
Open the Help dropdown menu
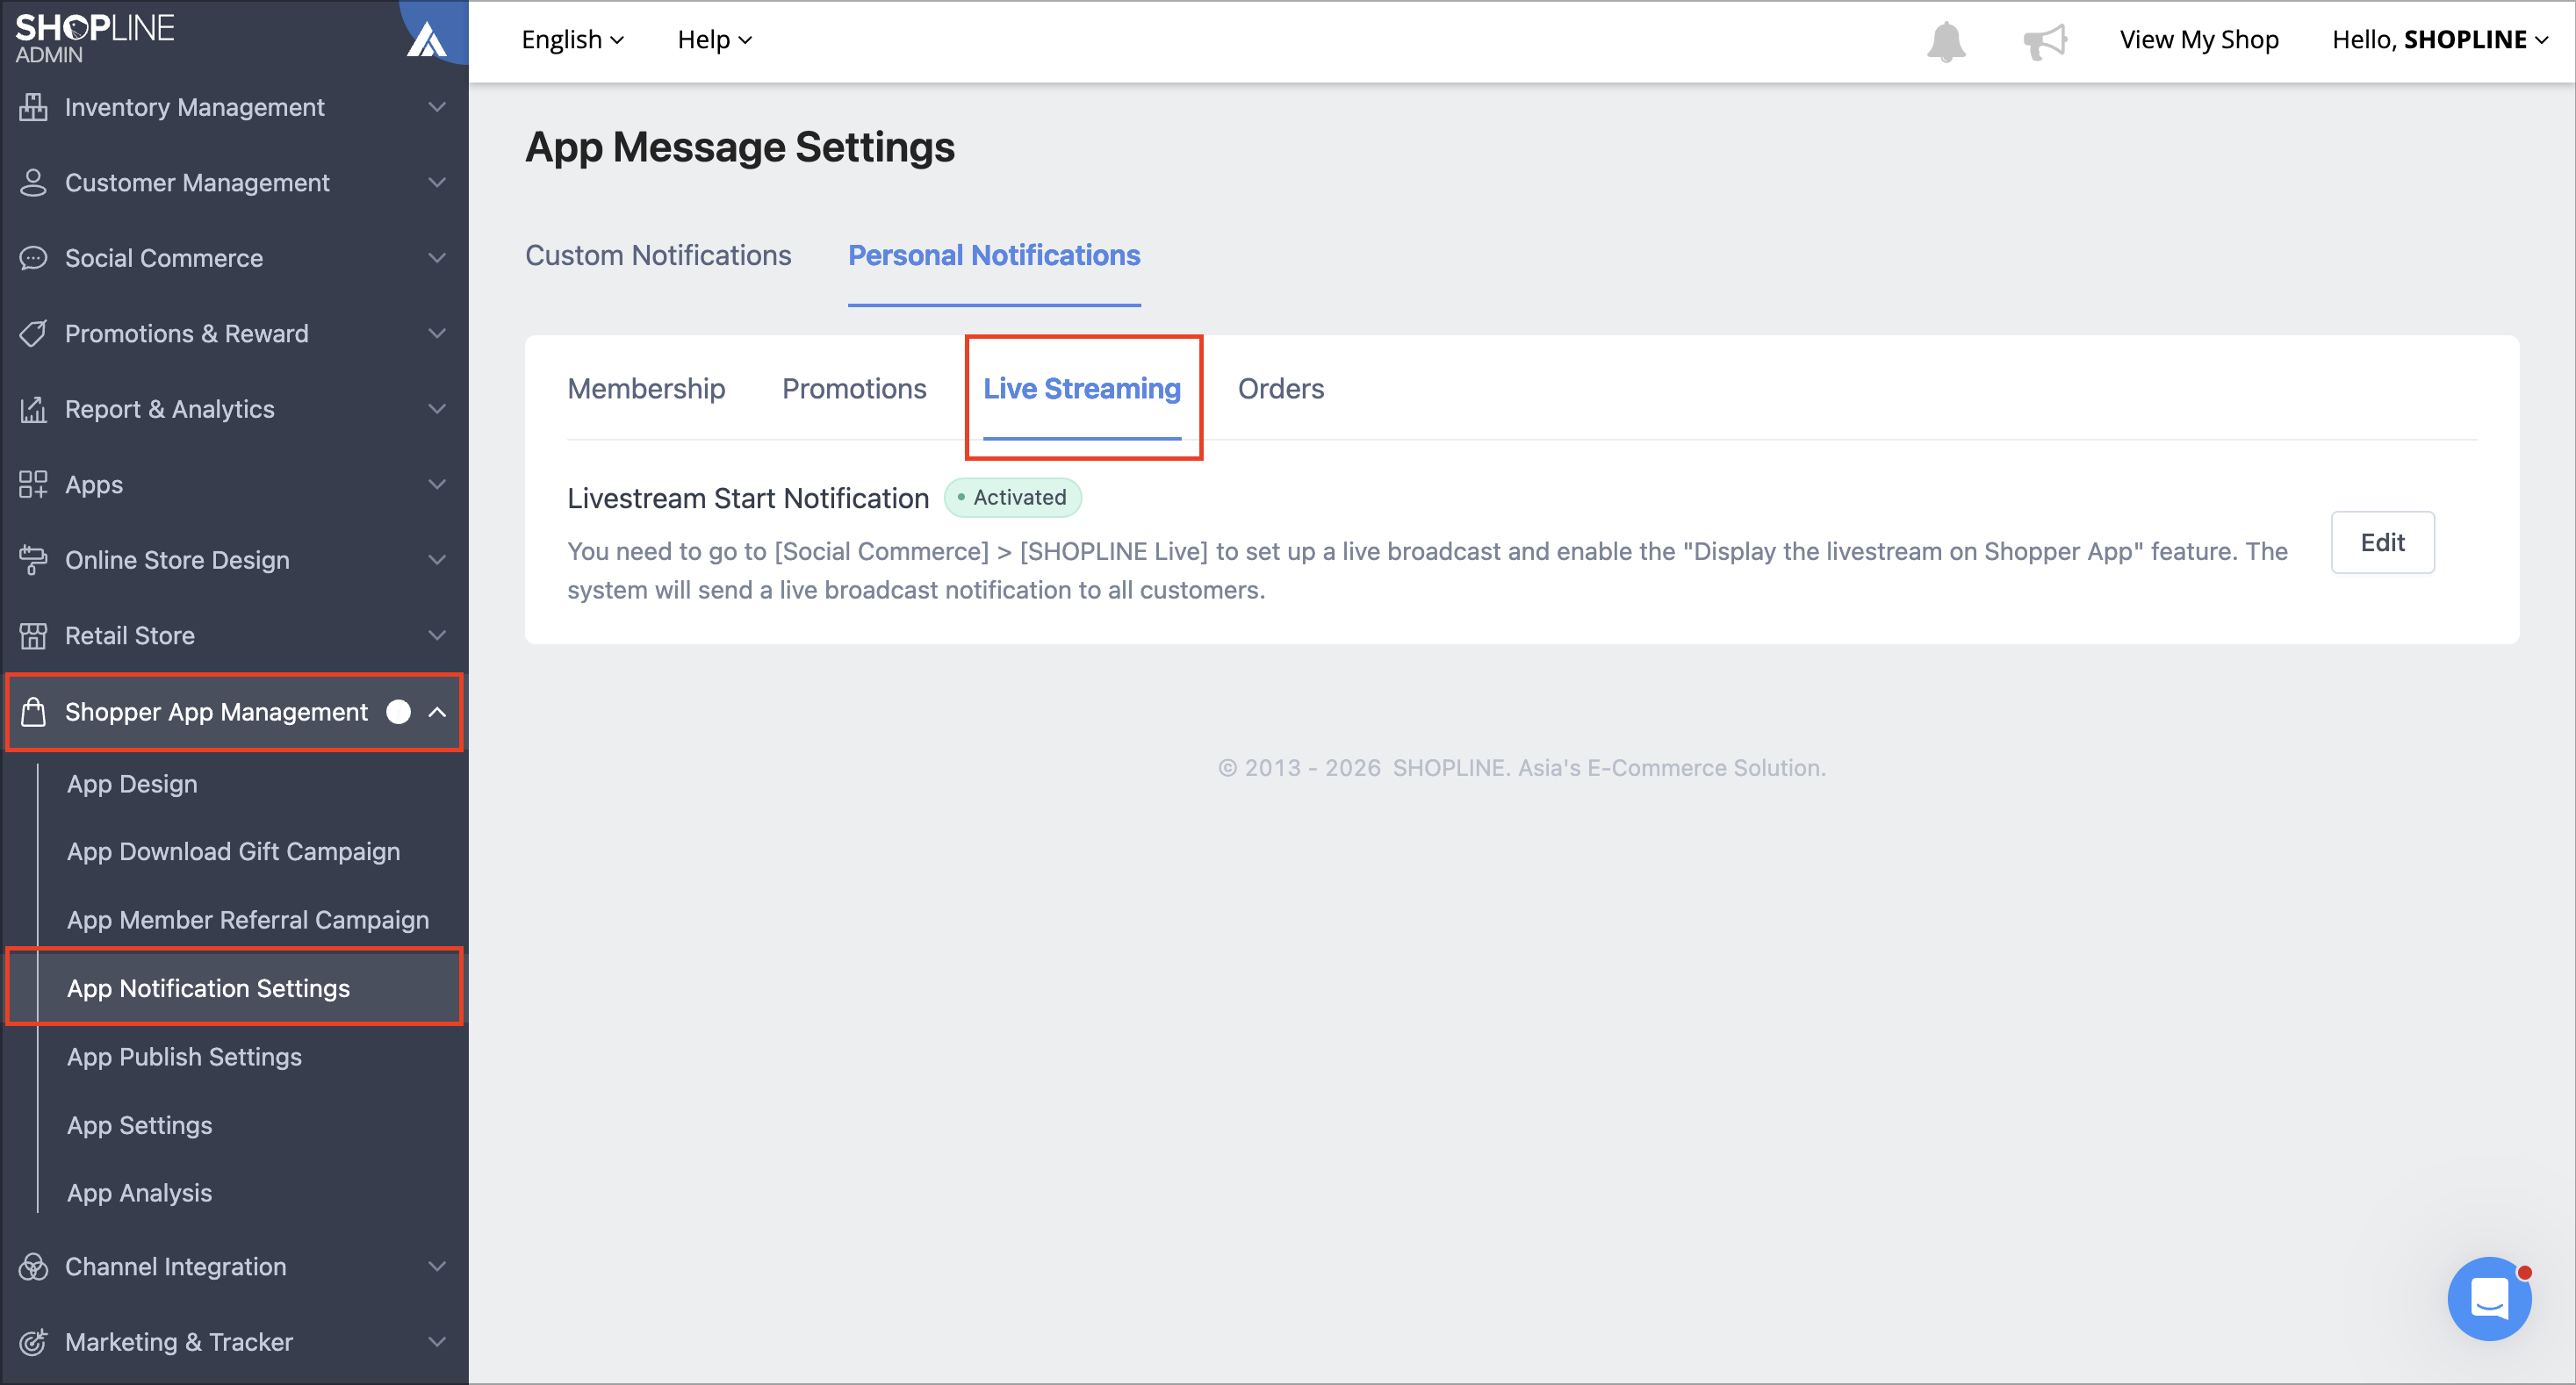pos(714,40)
